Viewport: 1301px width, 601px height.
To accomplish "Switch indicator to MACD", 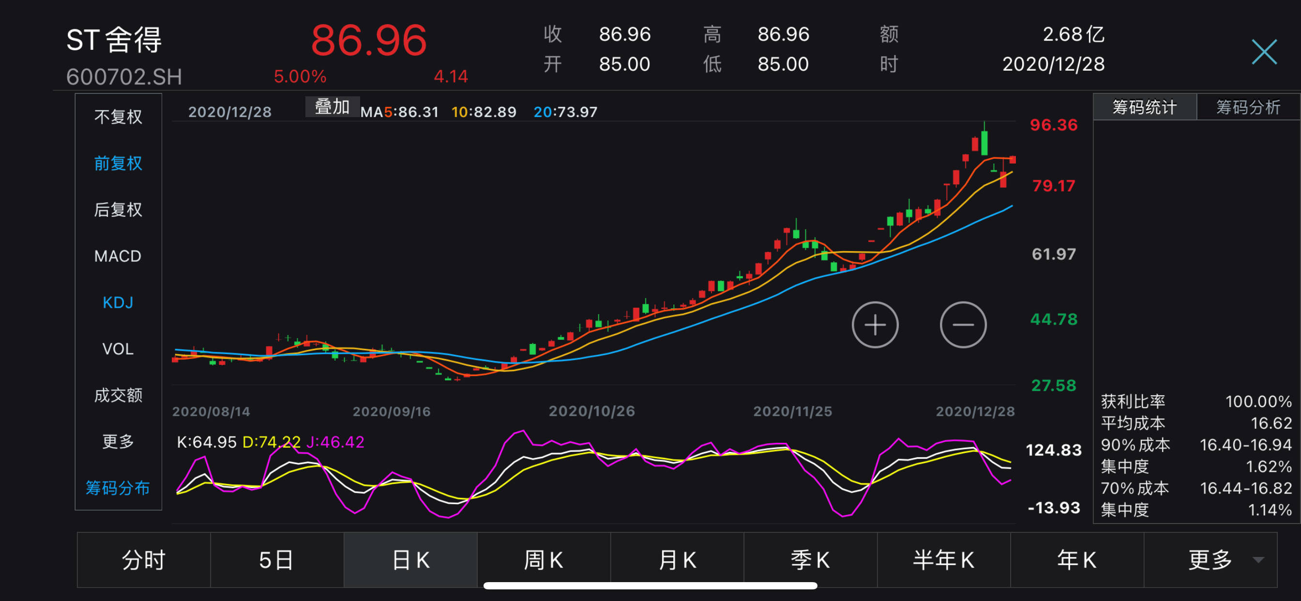I will coord(118,256).
